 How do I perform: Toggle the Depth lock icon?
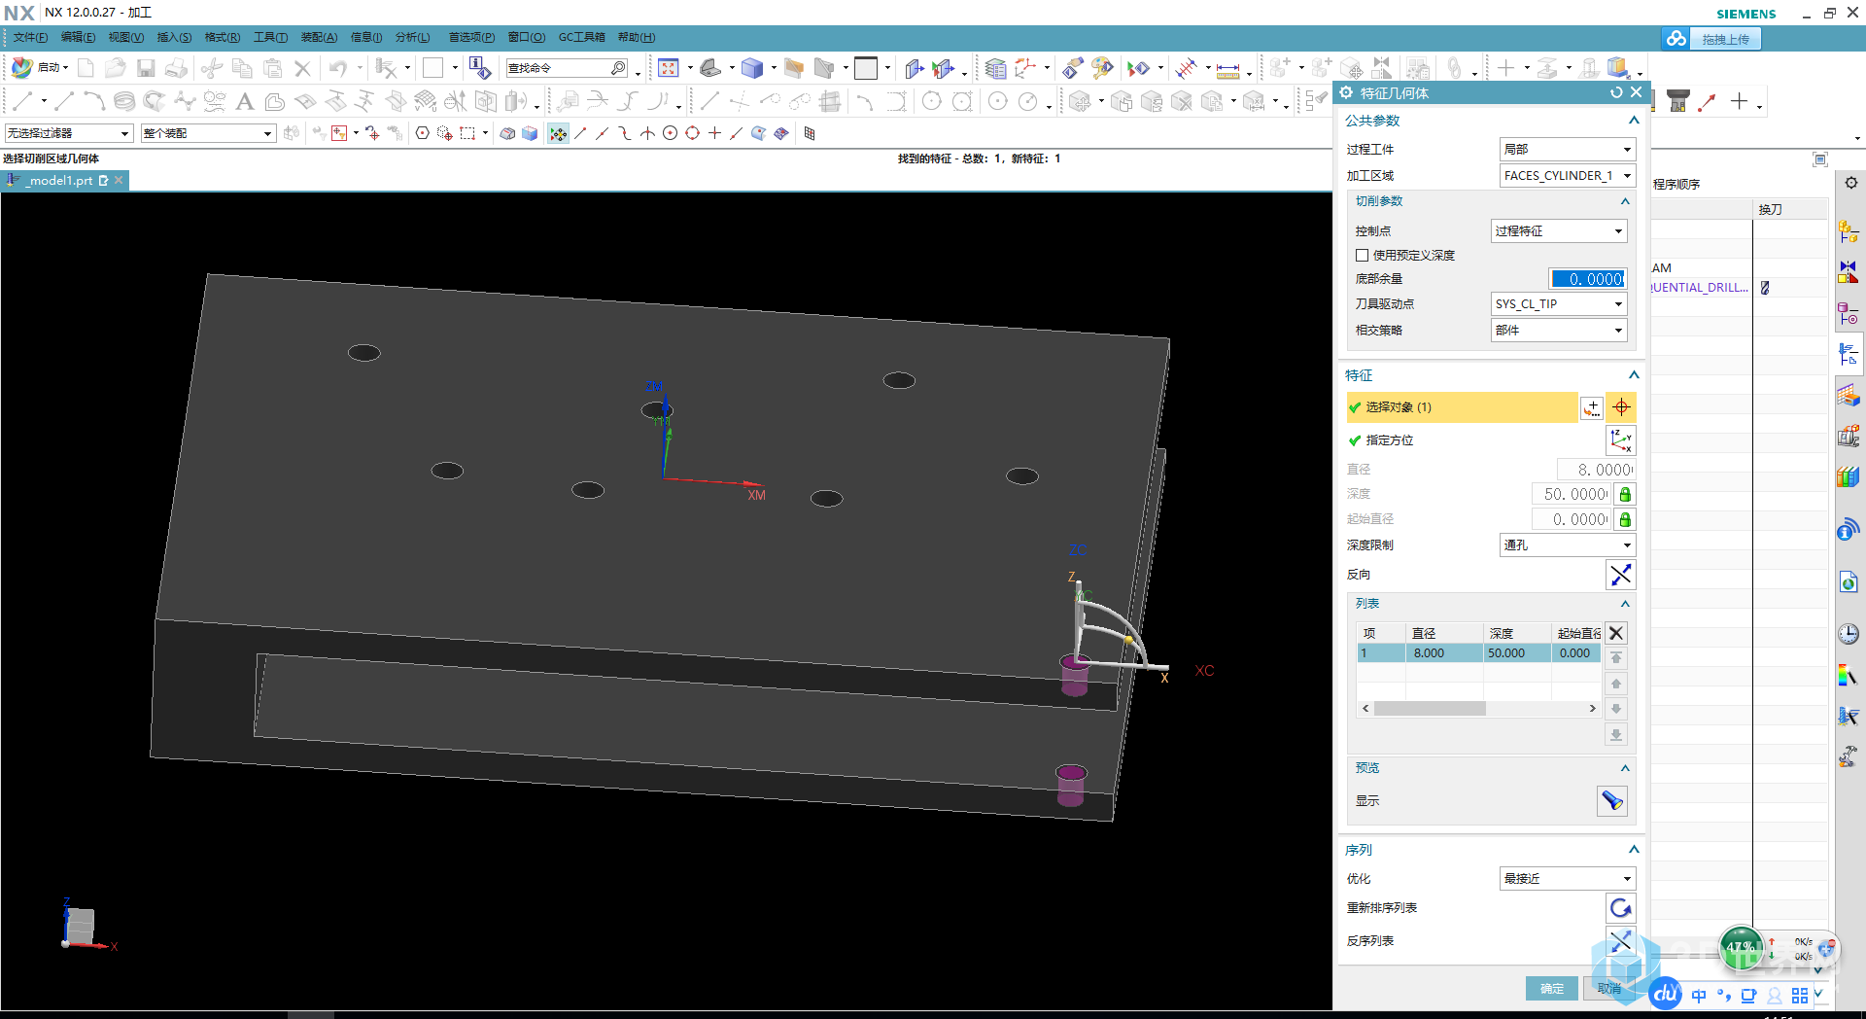pyautogui.click(x=1625, y=494)
